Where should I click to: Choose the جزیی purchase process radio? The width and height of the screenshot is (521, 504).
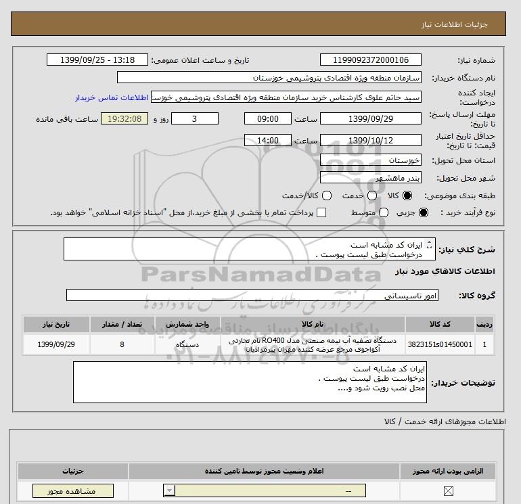coord(424,212)
